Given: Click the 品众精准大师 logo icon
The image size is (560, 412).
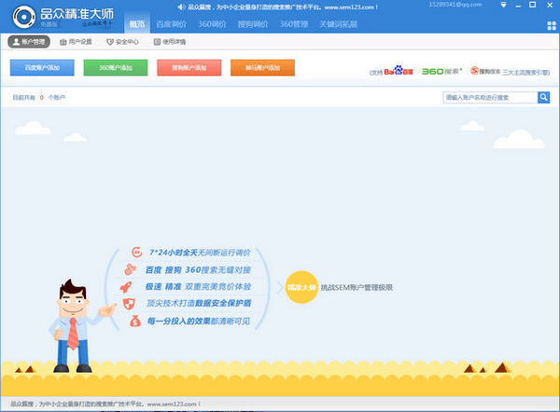Looking at the screenshot, I should (x=24, y=18).
